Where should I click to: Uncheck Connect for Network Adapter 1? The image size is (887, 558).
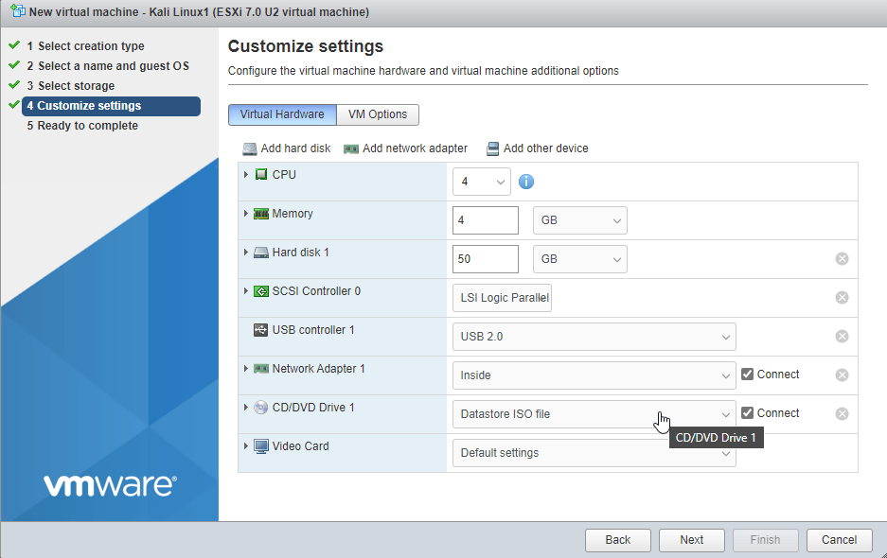coord(748,375)
